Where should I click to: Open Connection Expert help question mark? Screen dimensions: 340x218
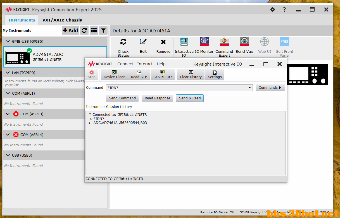(284, 9)
